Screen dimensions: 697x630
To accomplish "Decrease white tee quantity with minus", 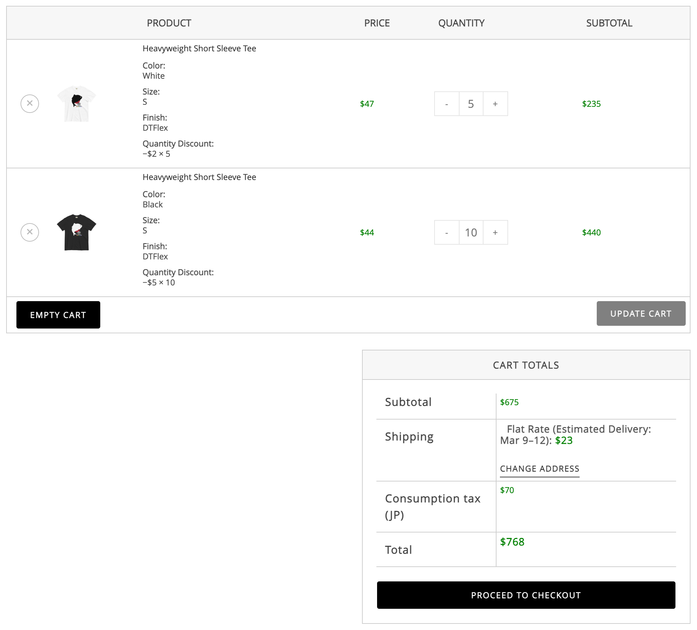I will (x=446, y=104).
